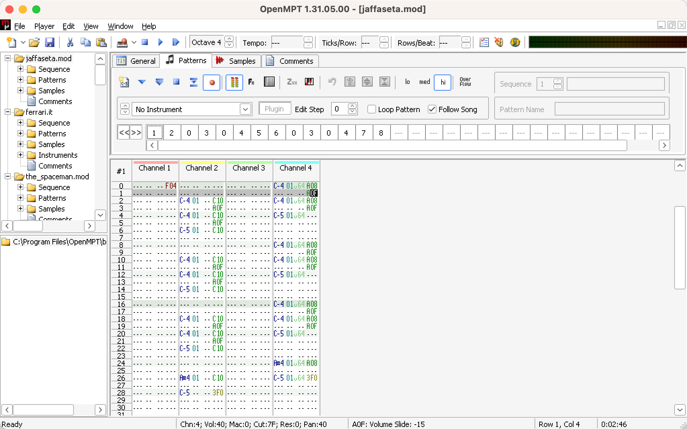This screenshot has width=687, height=429.
Task: Toggle the pattern Record red dot button
Action: [x=212, y=82]
